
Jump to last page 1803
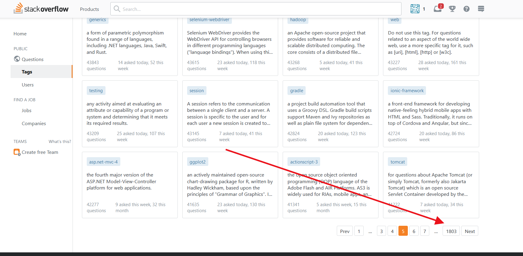451,231
